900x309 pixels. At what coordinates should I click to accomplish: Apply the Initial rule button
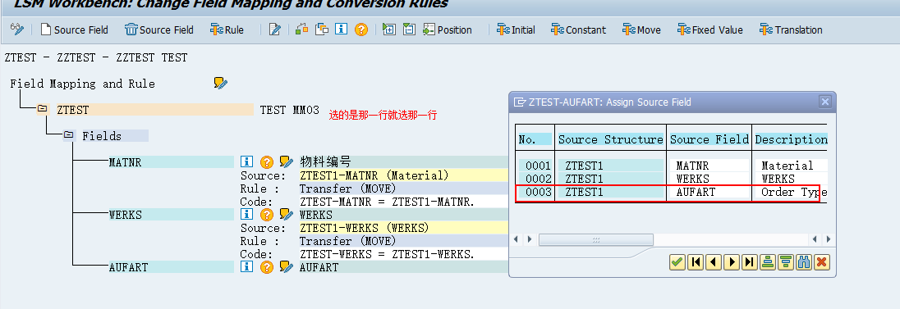point(516,30)
